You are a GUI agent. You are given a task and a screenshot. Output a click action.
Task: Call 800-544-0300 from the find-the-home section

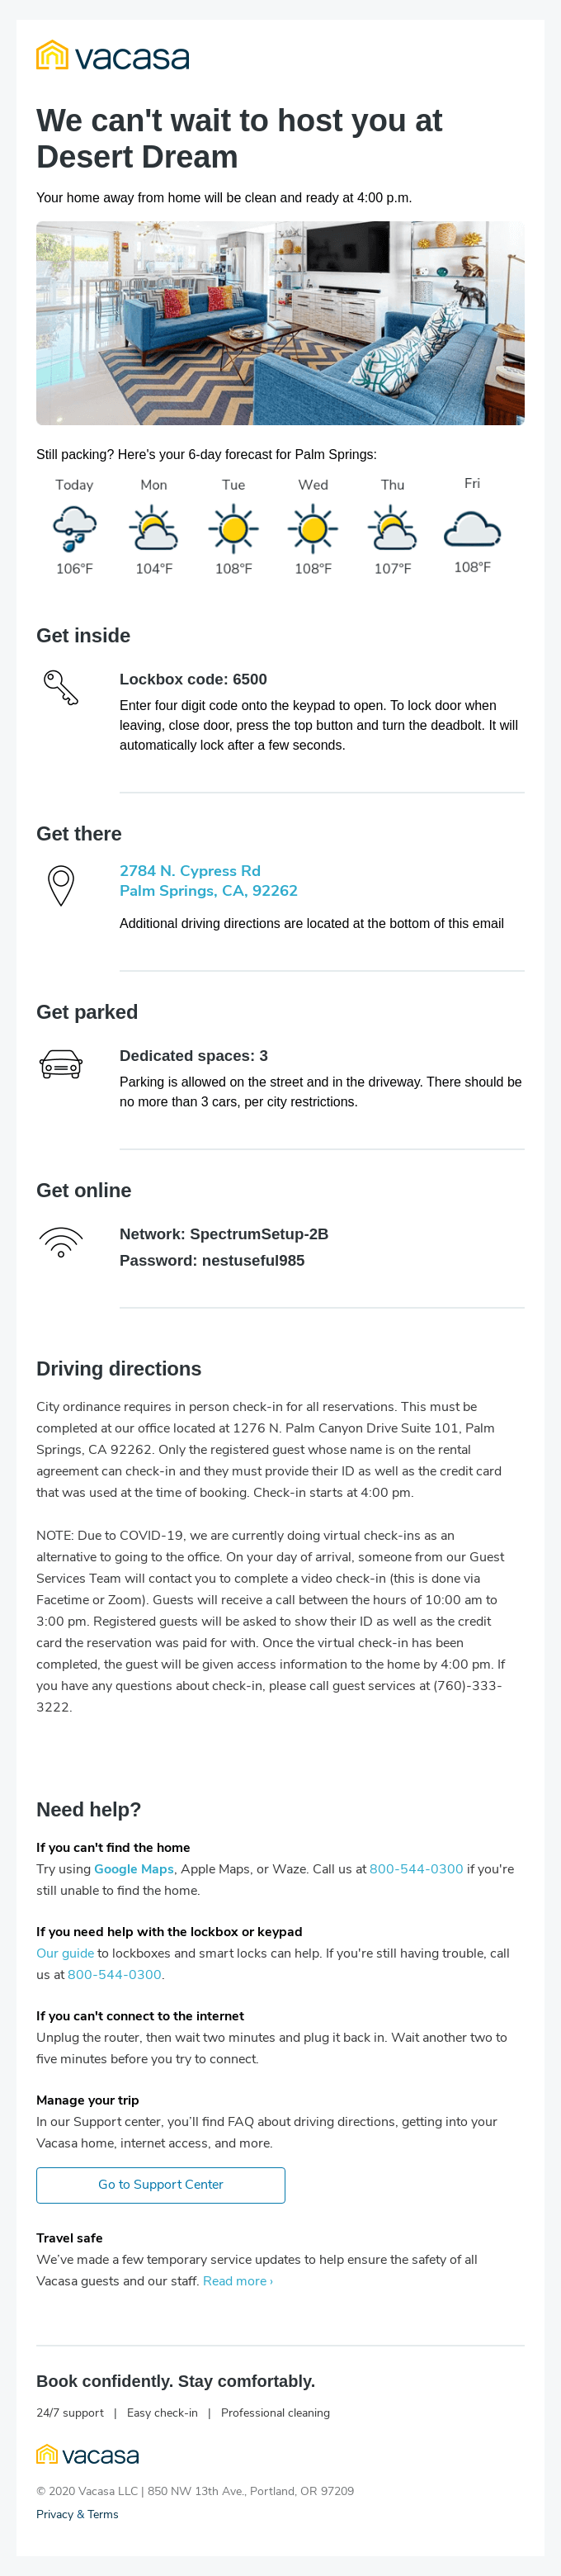coord(416,1869)
